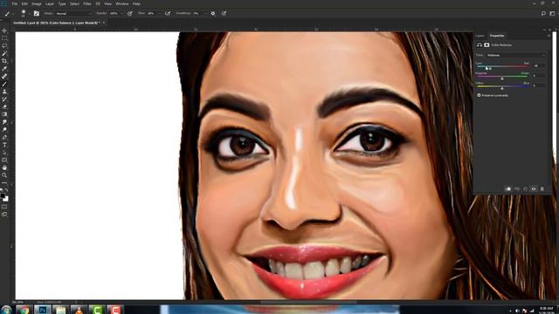Open the Edit menu
Image resolution: width=559 pixels, height=314 pixels.
[24, 3]
